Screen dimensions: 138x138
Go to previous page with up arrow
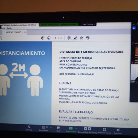point(43,38)
